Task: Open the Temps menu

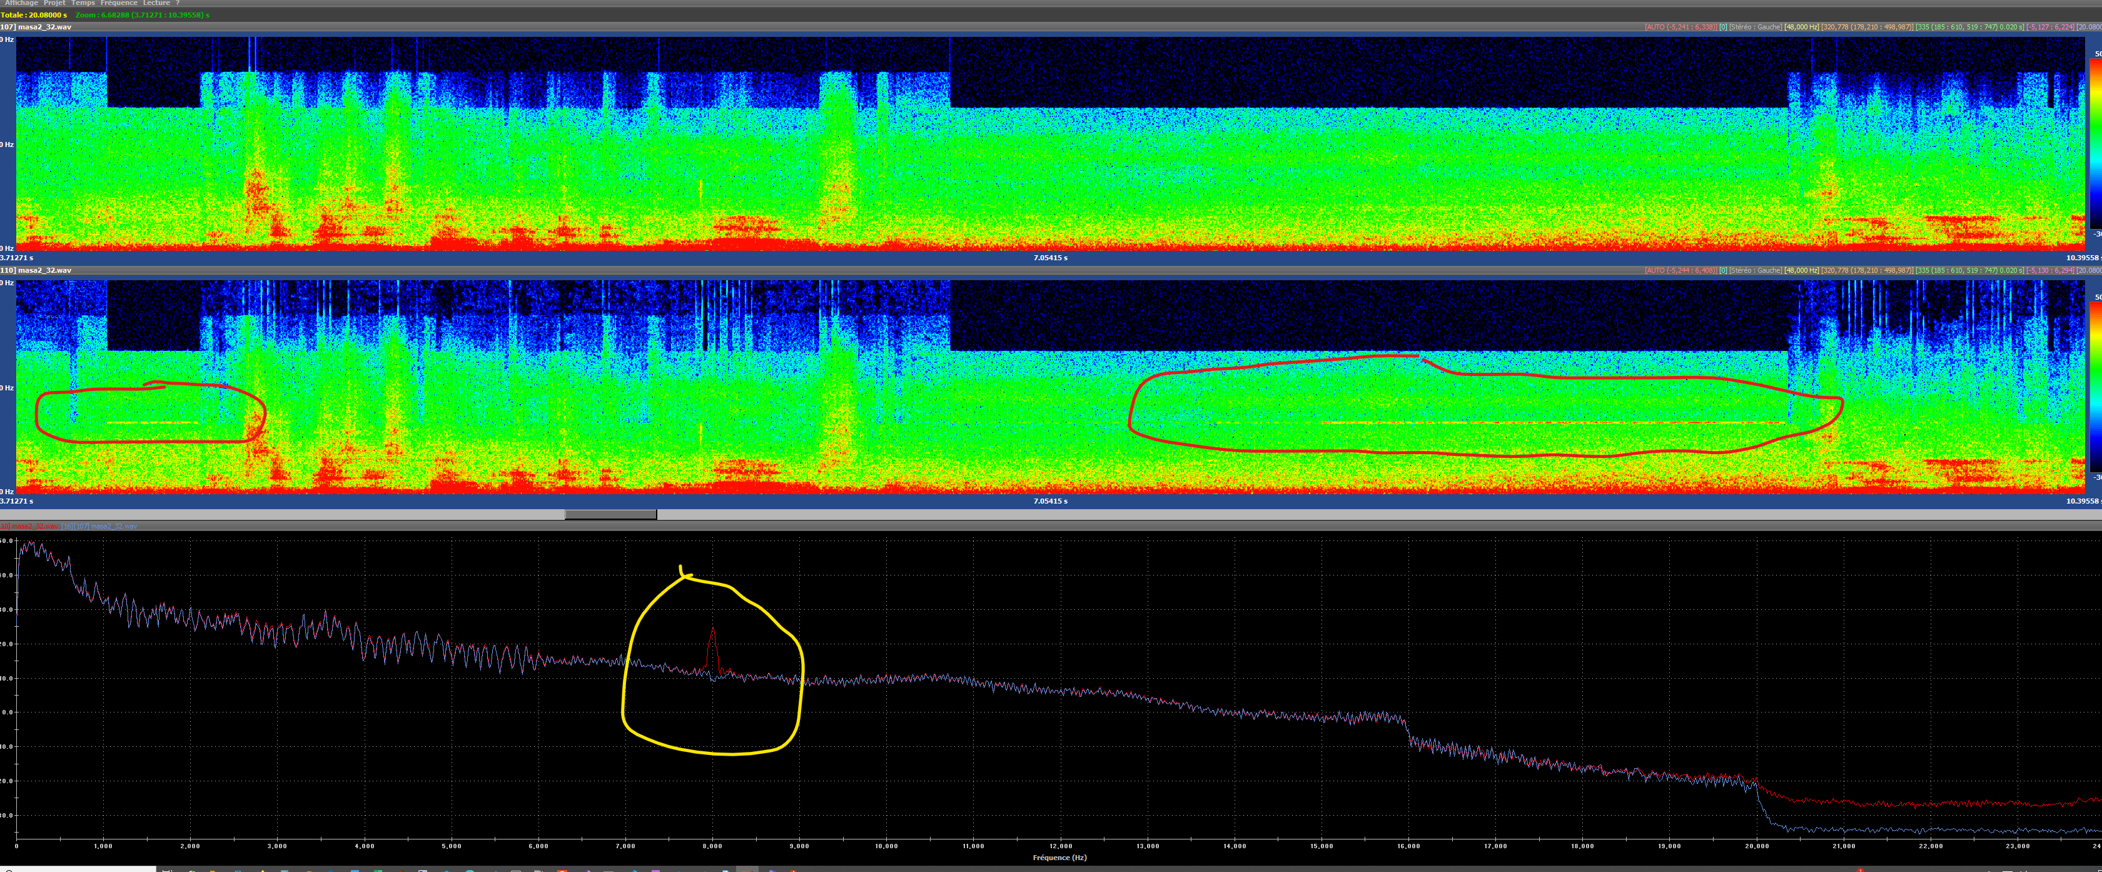Action: pyautogui.click(x=83, y=3)
